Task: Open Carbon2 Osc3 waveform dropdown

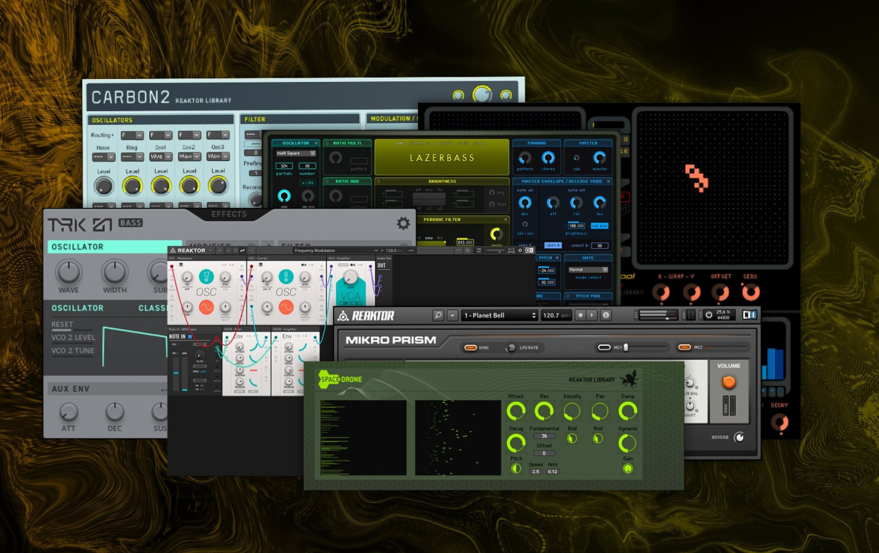Action: (x=217, y=156)
